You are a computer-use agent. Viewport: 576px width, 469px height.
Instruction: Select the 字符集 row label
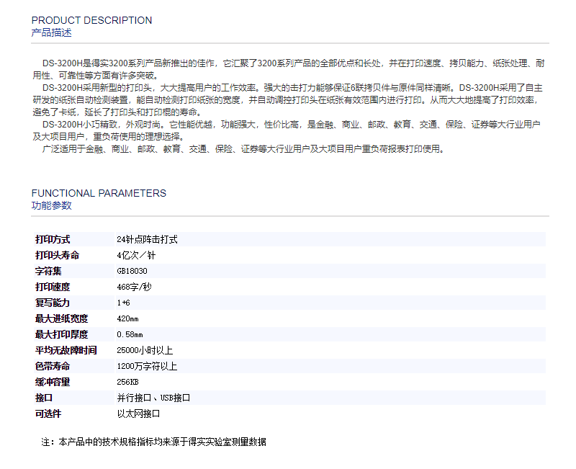click(x=48, y=272)
